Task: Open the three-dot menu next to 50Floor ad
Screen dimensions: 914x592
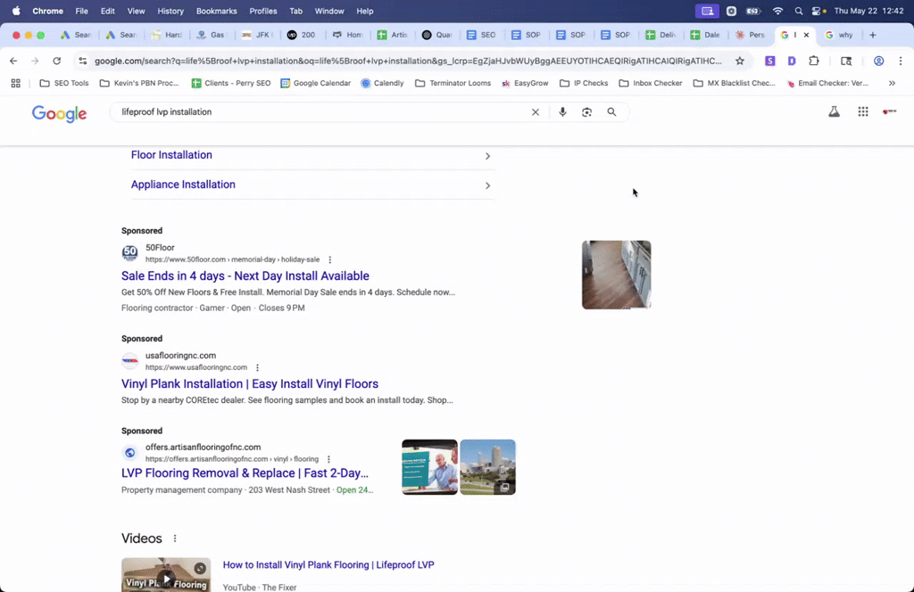Action: pos(328,259)
